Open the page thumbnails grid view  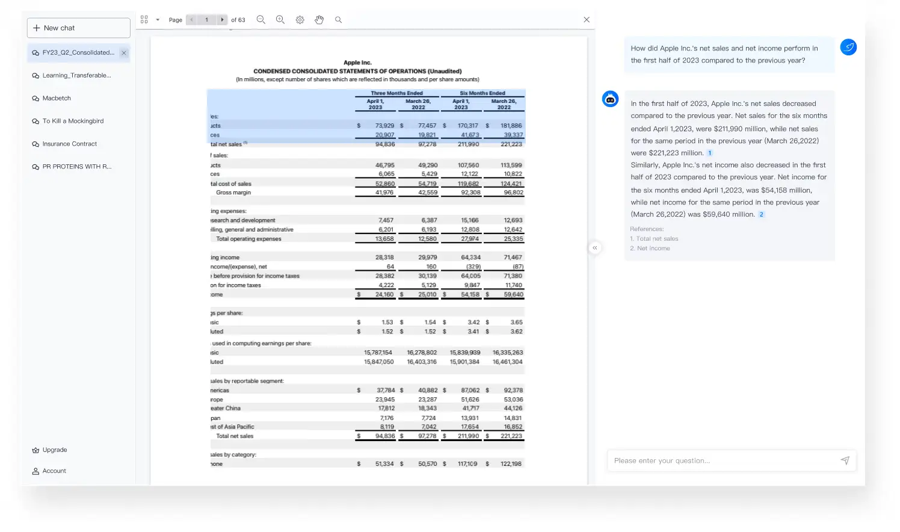point(144,19)
